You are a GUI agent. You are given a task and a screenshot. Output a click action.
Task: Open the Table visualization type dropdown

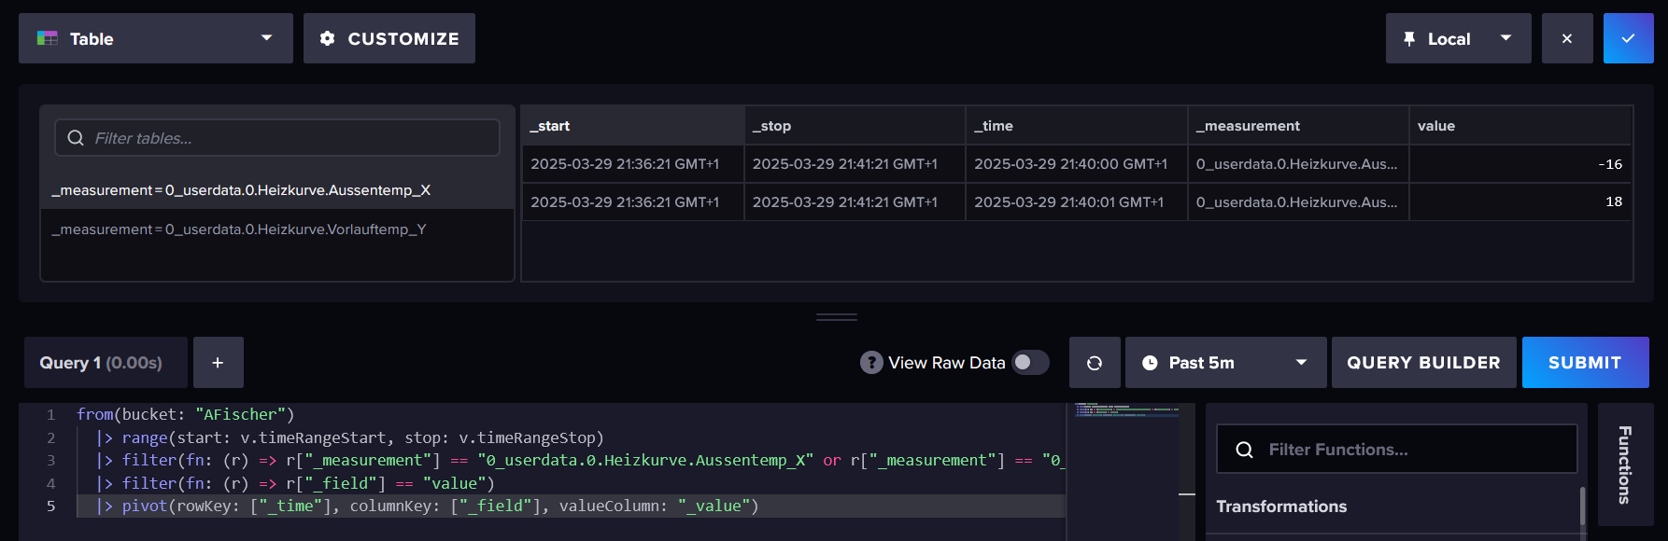coord(155,38)
